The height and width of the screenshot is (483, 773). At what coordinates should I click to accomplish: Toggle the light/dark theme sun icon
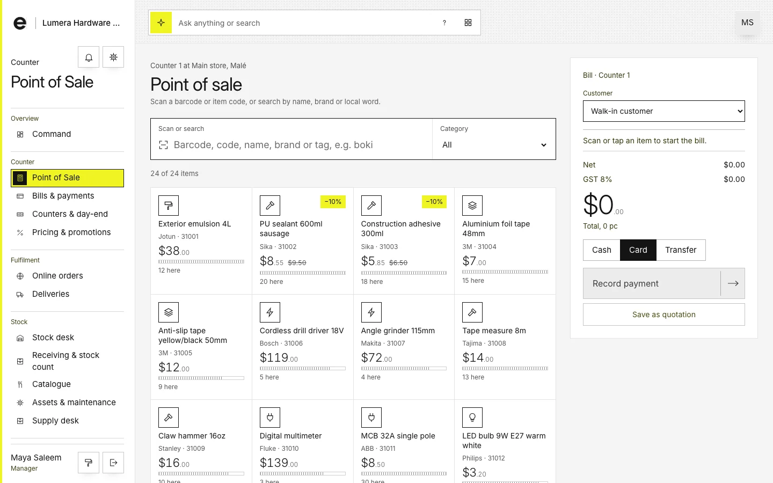point(113,57)
